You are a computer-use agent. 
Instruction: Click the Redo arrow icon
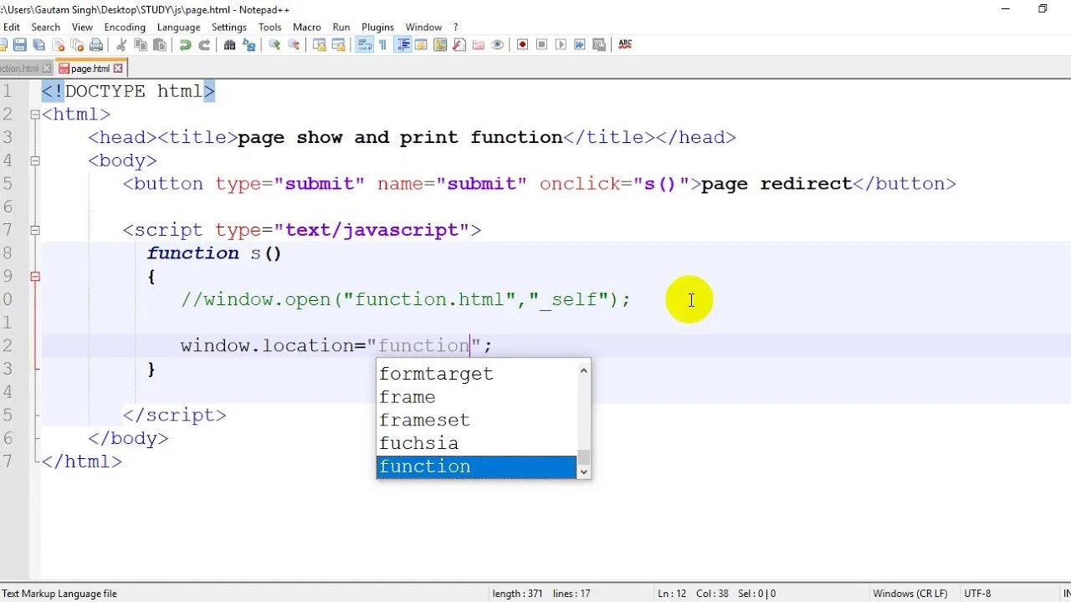(x=204, y=44)
